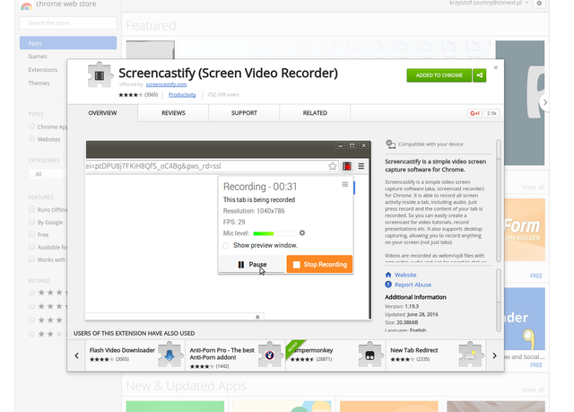574x412 pixels.
Task: Click the Updated June 28, 2016 text
Action: 412,314
